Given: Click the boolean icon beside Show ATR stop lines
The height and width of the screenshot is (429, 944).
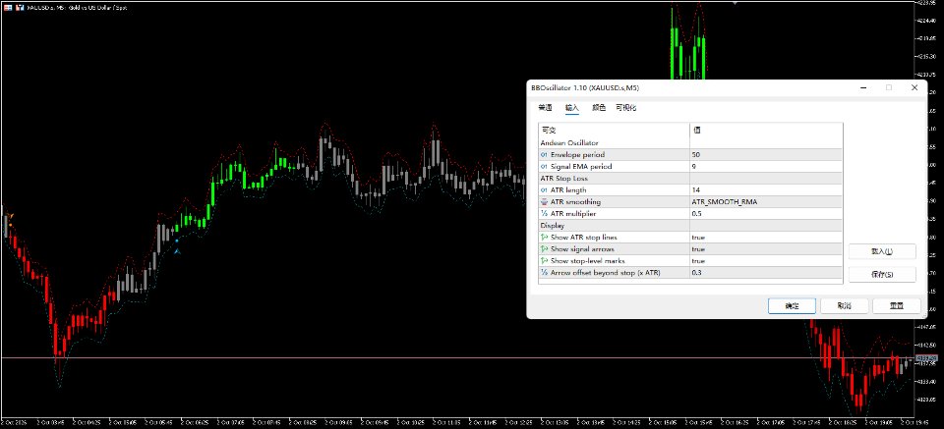Looking at the screenshot, I should 544,238.
